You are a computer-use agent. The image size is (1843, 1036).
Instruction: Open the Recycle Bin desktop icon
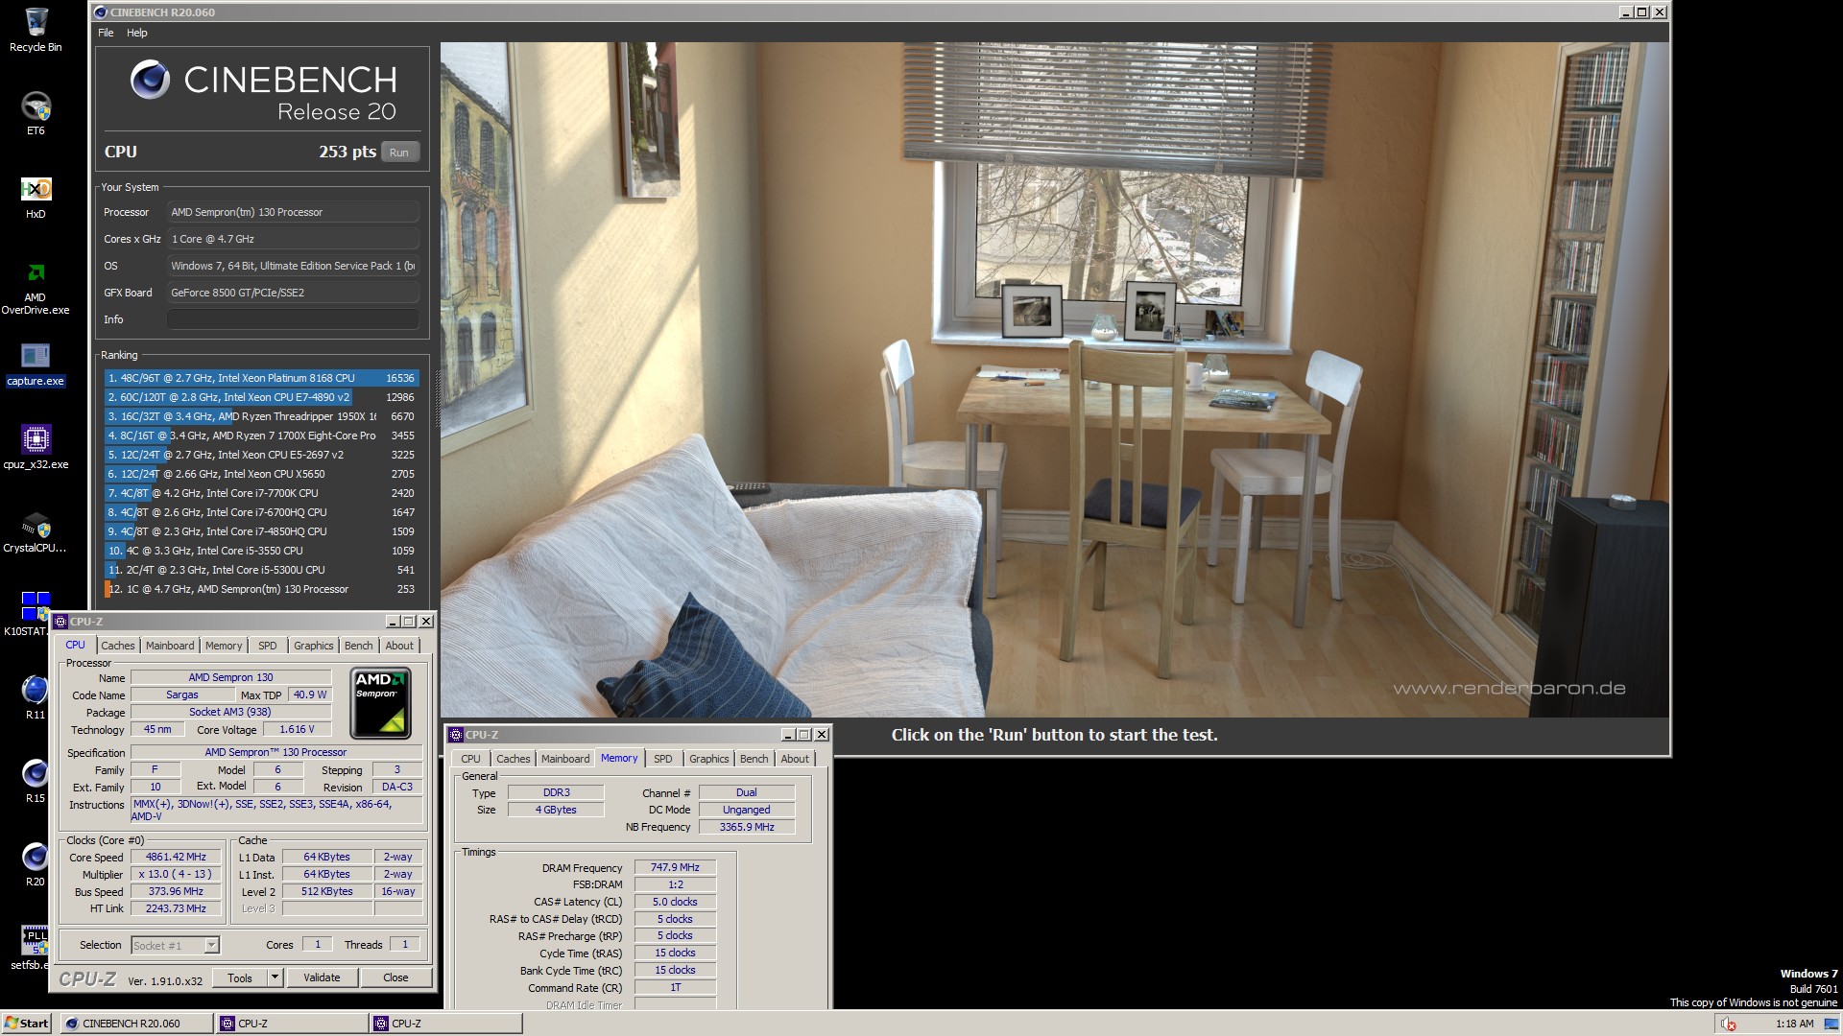point(36,30)
